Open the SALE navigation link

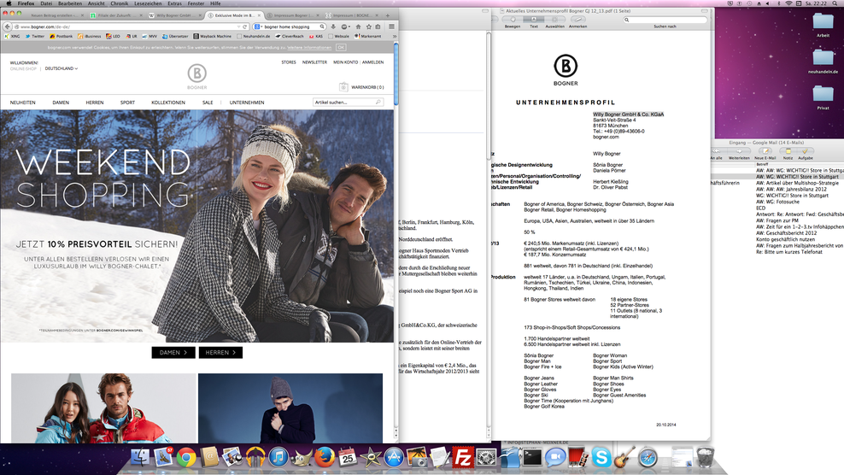208,103
